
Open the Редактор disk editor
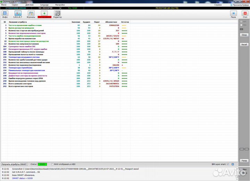pyautogui.click(x=57, y=14)
